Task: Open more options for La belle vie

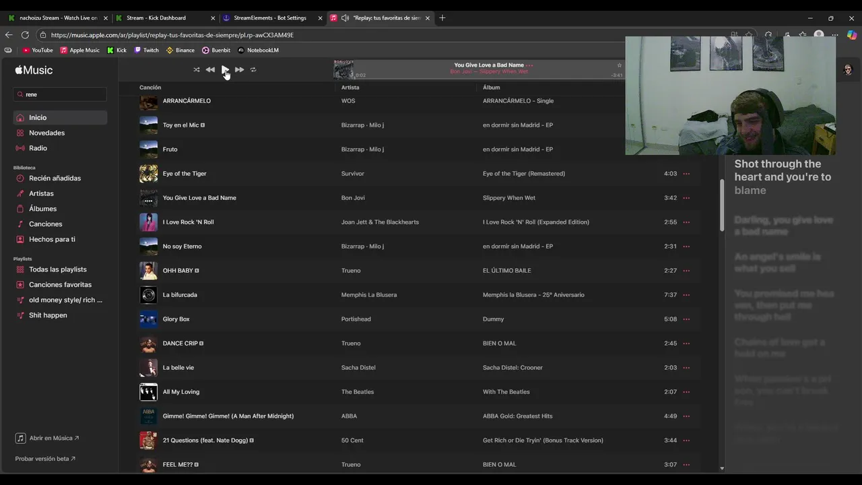Action: coord(686,368)
